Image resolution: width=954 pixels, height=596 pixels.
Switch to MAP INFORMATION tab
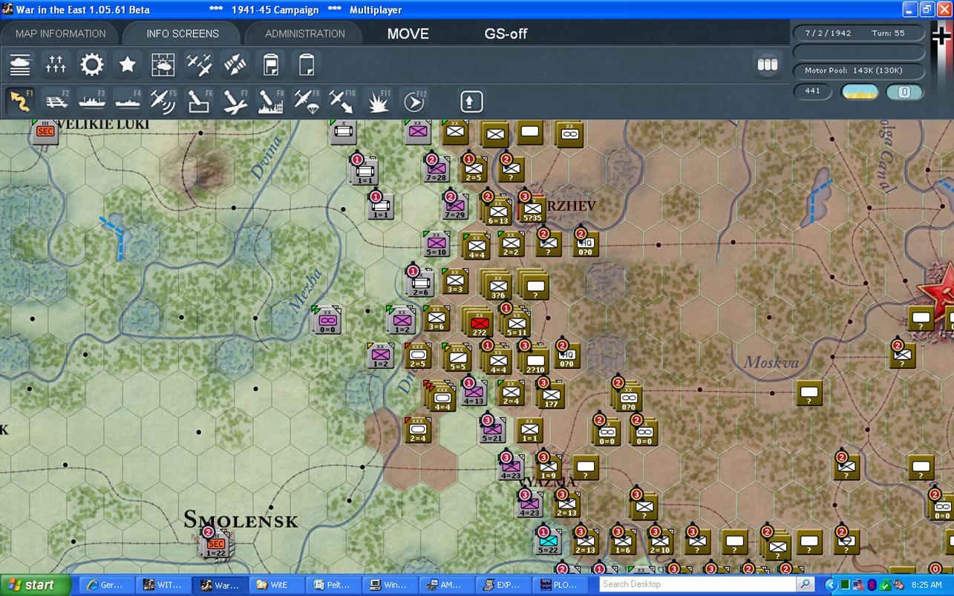61,33
